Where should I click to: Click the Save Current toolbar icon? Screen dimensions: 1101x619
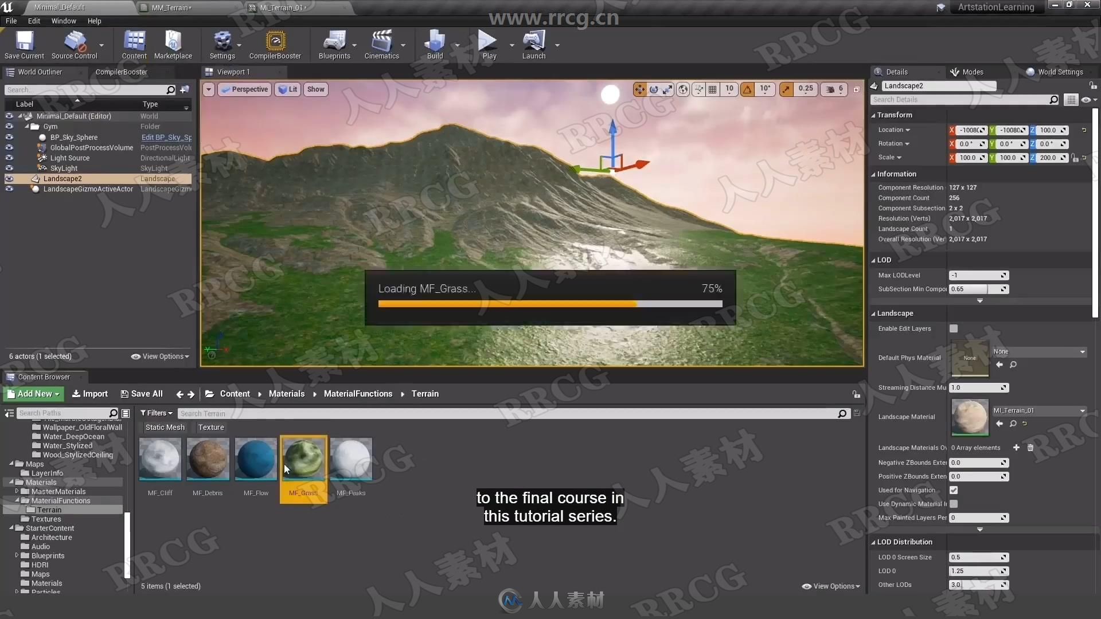[24, 45]
